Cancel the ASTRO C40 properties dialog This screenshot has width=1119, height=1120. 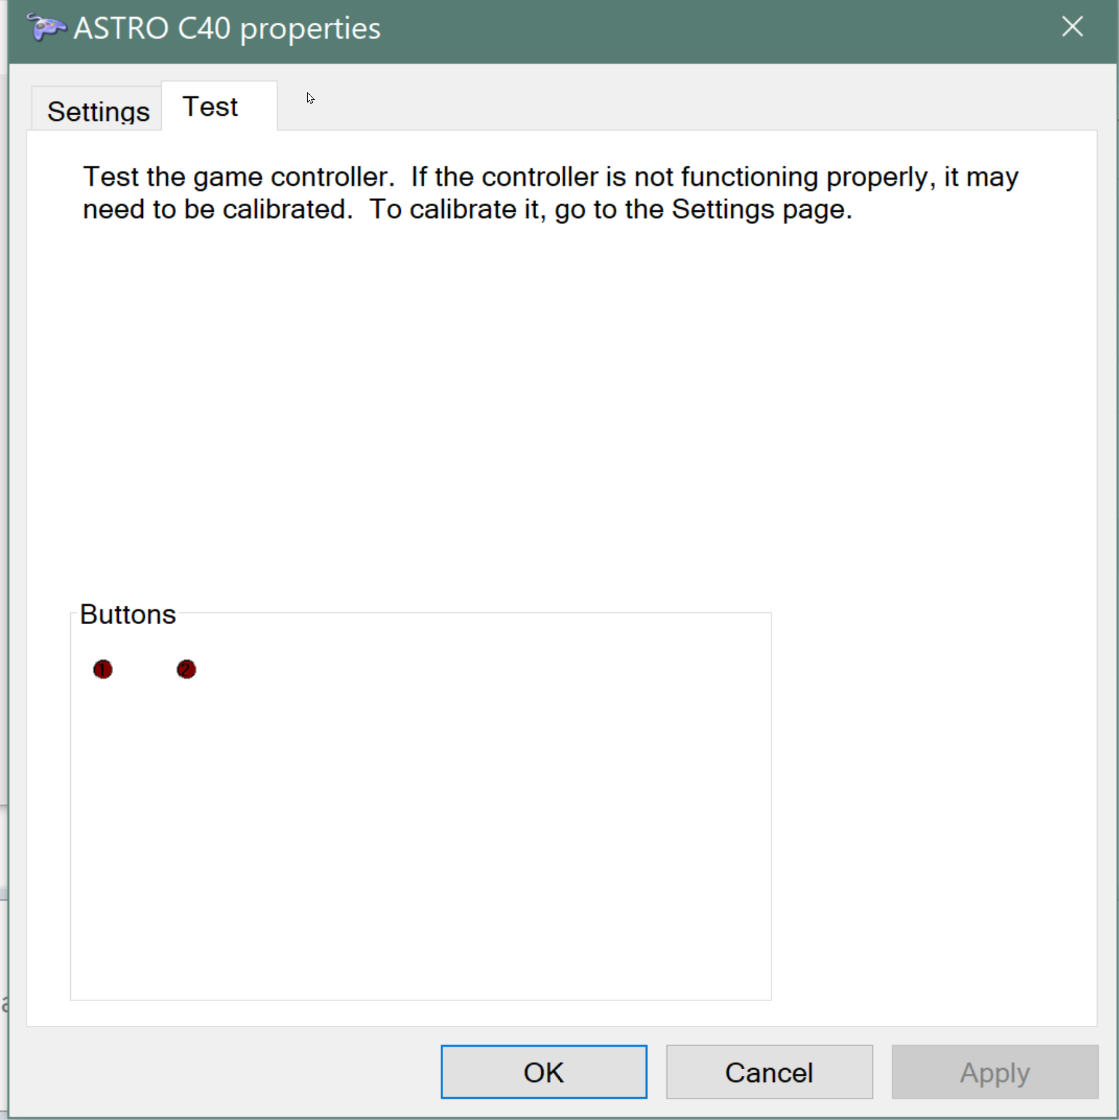point(769,1072)
